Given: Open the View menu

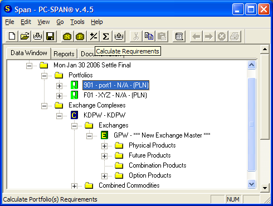Looking at the screenshot, I should [x=43, y=22].
